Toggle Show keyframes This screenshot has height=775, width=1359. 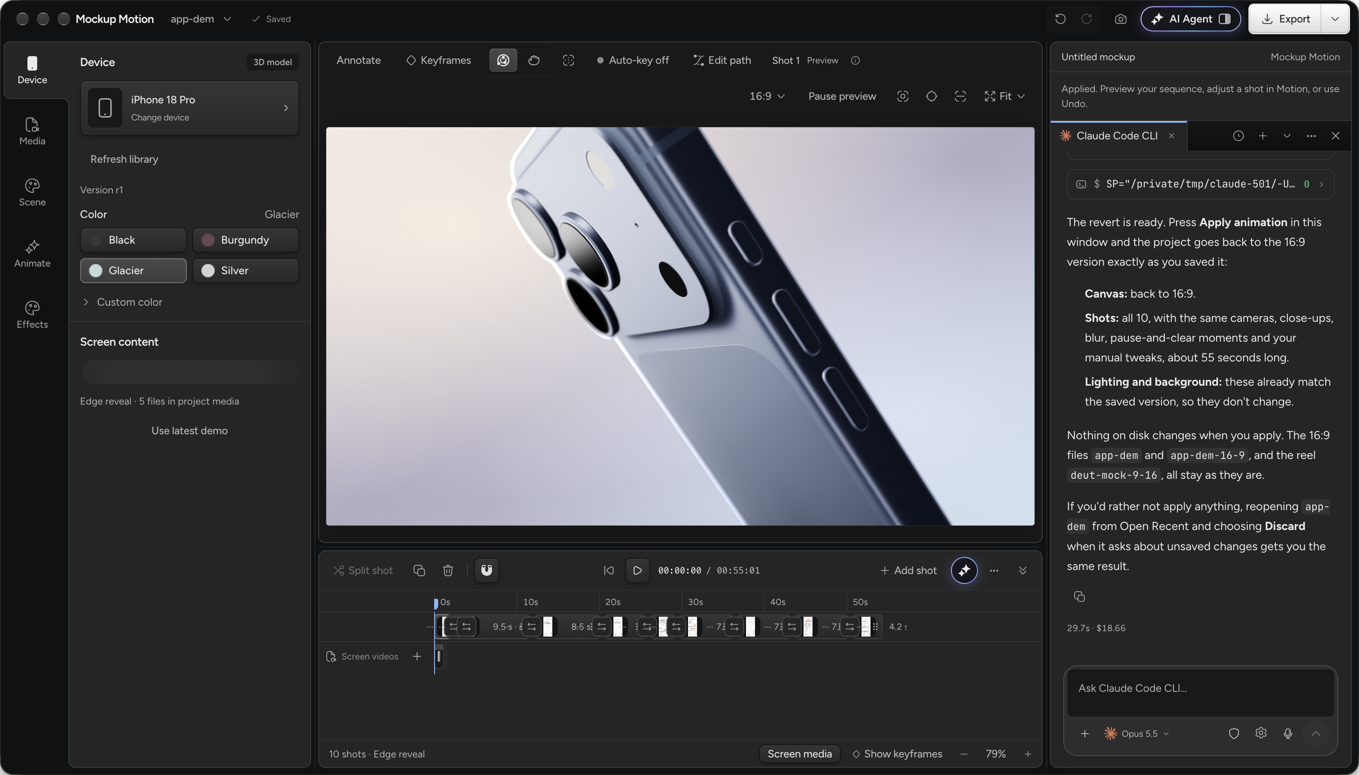pos(897,754)
